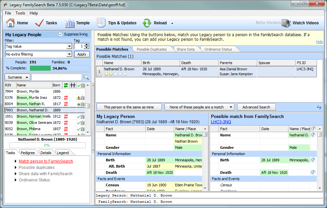Click the info icon on the FamilySearch Name row
The image size is (327, 208).
point(313,135)
